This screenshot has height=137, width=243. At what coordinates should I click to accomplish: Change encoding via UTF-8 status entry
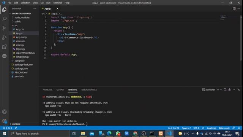(x=196, y=128)
